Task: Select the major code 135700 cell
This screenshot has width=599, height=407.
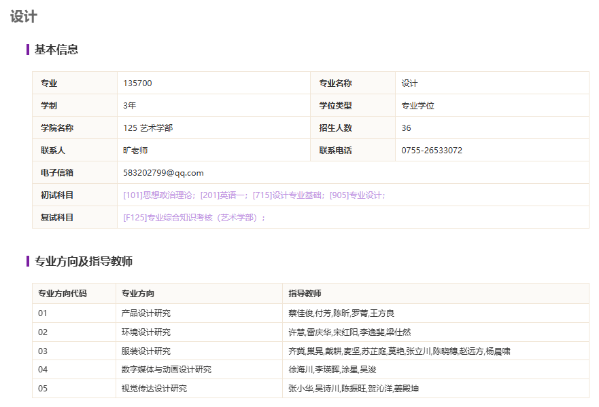Action: point(137,83)
